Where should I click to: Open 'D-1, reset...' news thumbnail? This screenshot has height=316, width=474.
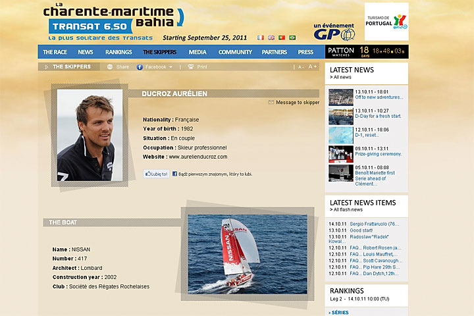(x=341, y=135)
